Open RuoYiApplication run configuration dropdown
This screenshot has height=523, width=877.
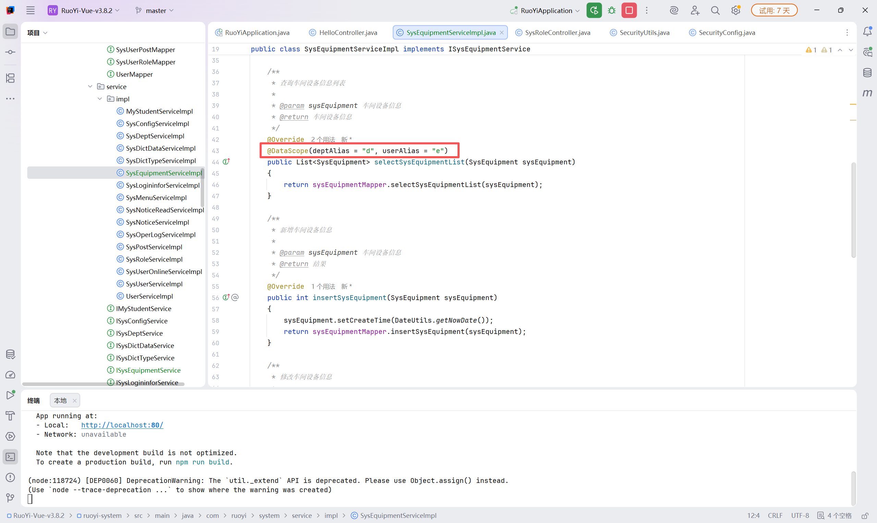pos(545,10)
